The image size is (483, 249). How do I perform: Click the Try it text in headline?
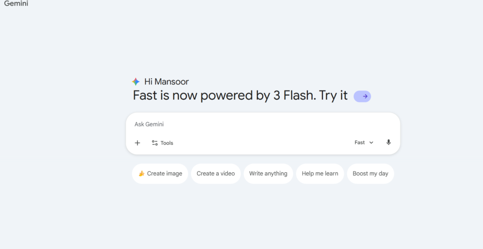333,95
